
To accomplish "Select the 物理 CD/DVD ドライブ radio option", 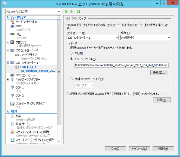I will 72,79.
